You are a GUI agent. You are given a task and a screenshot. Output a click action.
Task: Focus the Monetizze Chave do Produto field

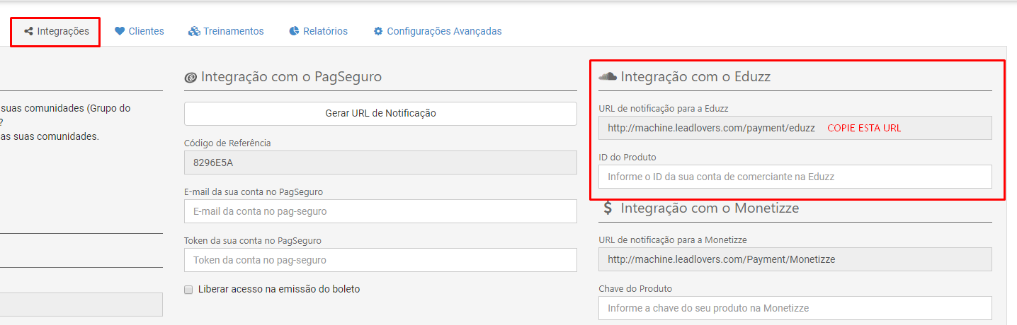point(795,308)
